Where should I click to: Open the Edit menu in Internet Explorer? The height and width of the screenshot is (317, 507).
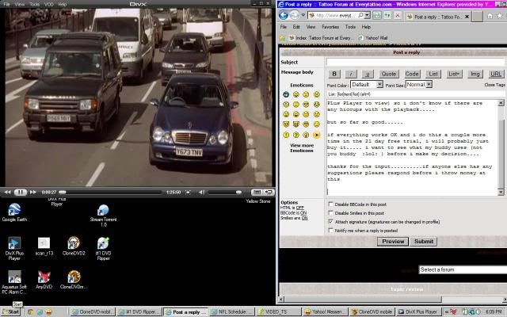pos(296,27)
